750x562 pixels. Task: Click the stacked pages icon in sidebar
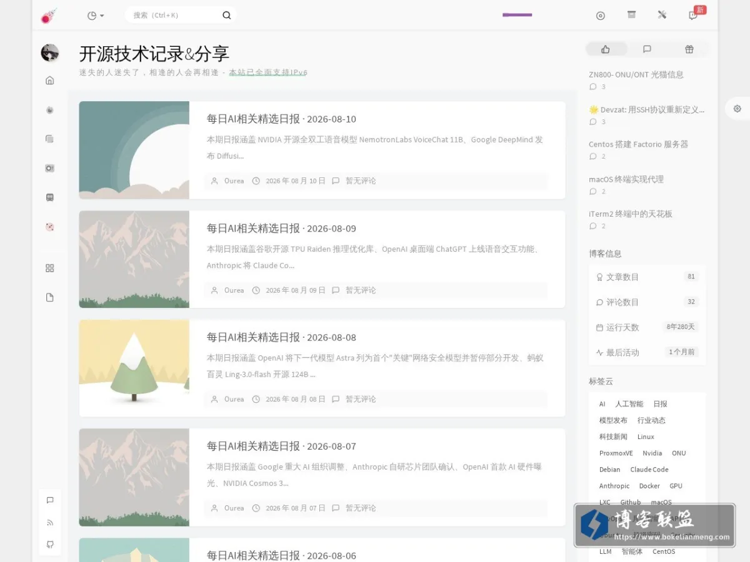[x=50, y=139]
